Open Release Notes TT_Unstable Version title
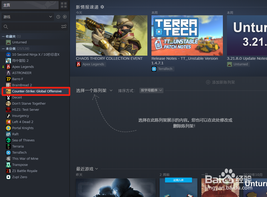Image resolution: width=267 pixels, height=197 pixels. [185, 61]
